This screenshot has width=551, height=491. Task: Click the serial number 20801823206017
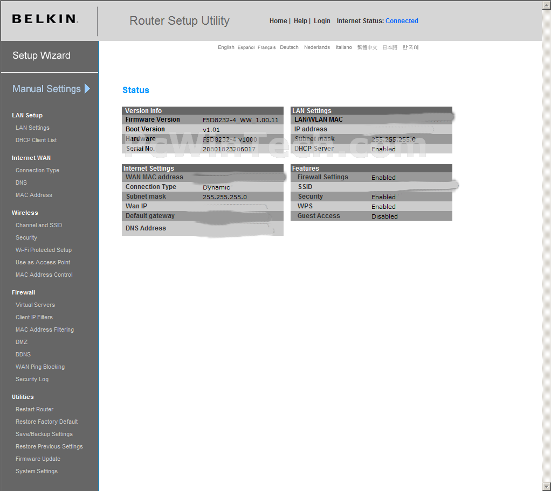click(x=229, y=149)
